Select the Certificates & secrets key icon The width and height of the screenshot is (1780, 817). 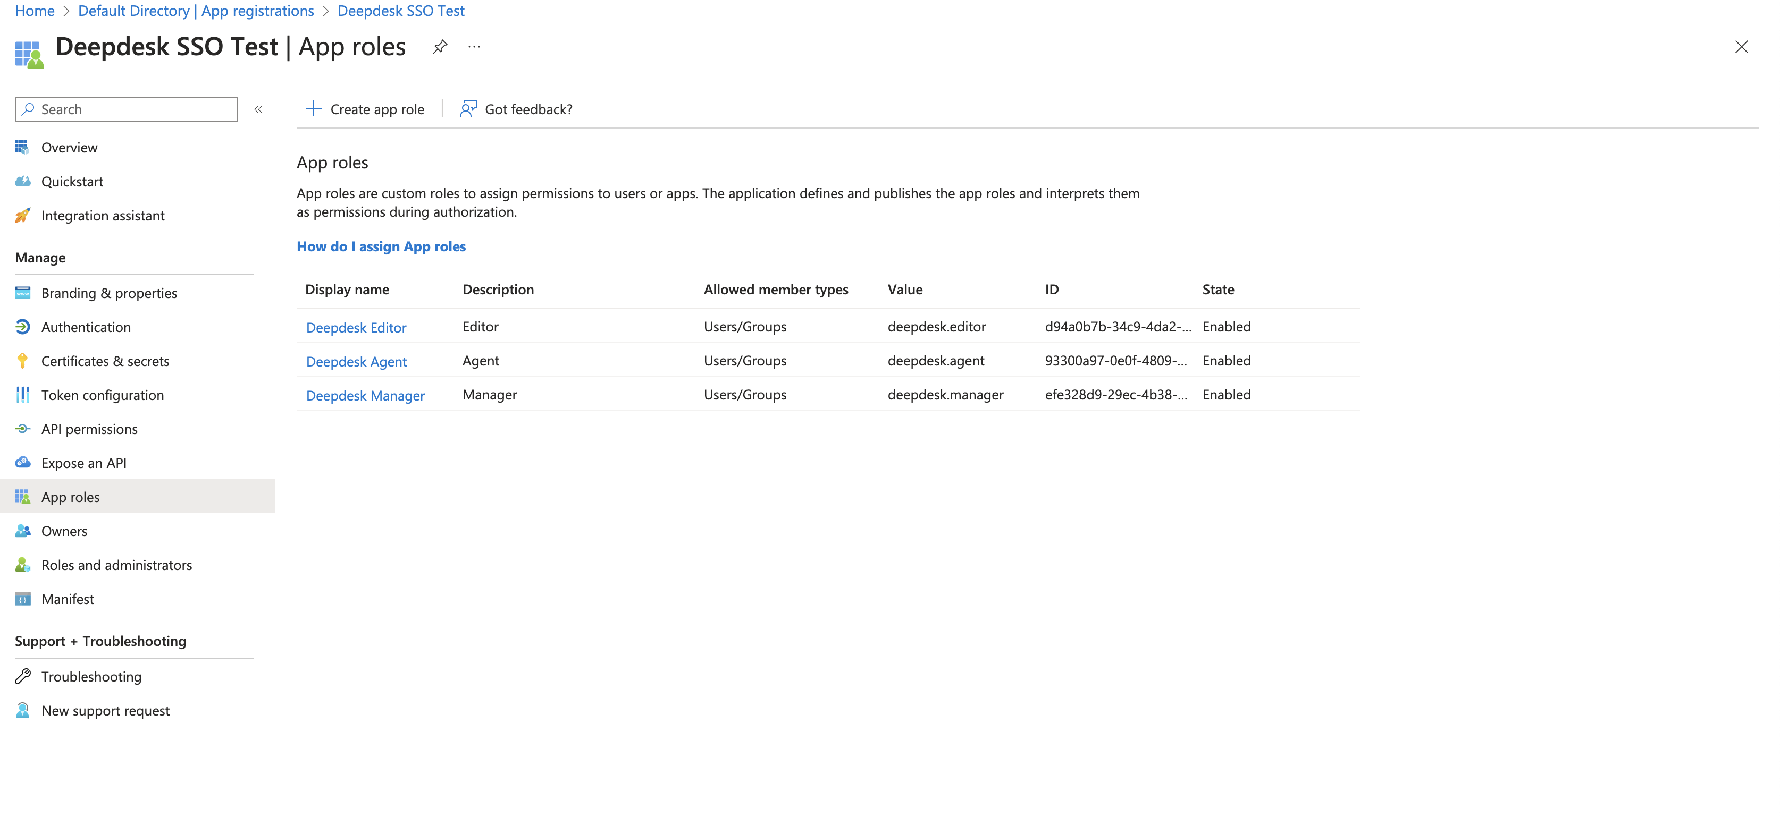(23, 361)
